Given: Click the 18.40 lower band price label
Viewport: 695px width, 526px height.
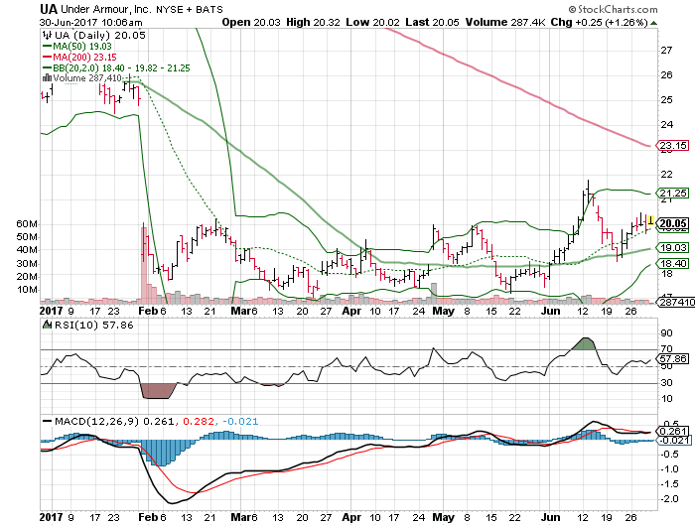Looking at the screenshot, I should (673, 263).
